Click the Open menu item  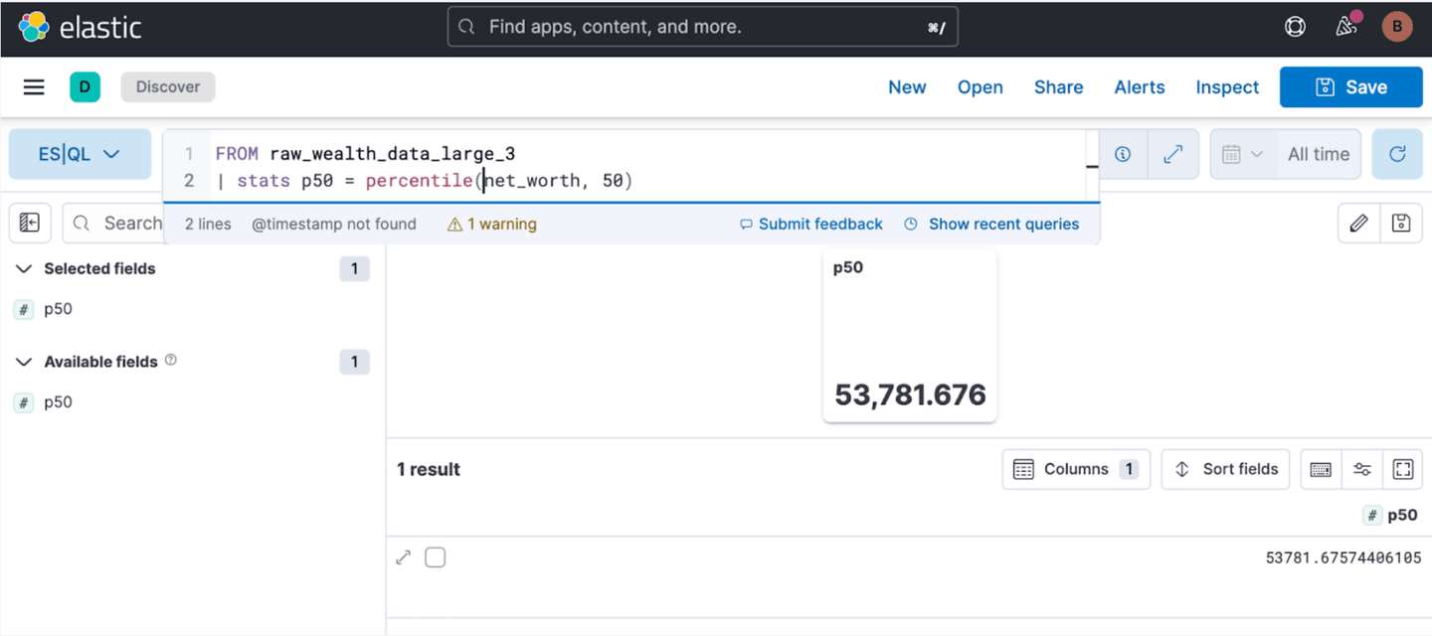tap(980, 87)
